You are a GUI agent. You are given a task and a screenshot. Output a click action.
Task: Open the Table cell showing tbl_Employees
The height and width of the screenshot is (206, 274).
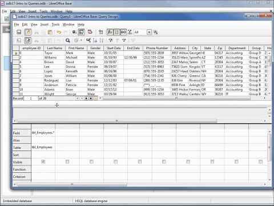[x=43, y=147]
